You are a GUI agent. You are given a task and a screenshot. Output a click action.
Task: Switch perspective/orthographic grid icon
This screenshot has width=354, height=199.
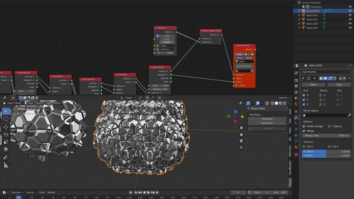coord(241,148)
